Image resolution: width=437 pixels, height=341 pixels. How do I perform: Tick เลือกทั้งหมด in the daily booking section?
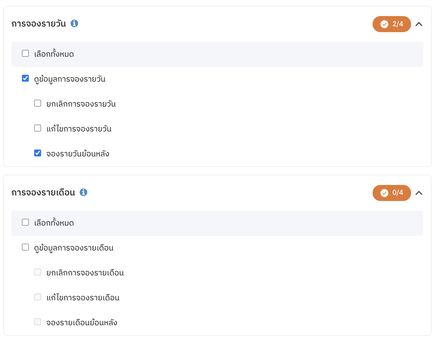coord(25,53)
